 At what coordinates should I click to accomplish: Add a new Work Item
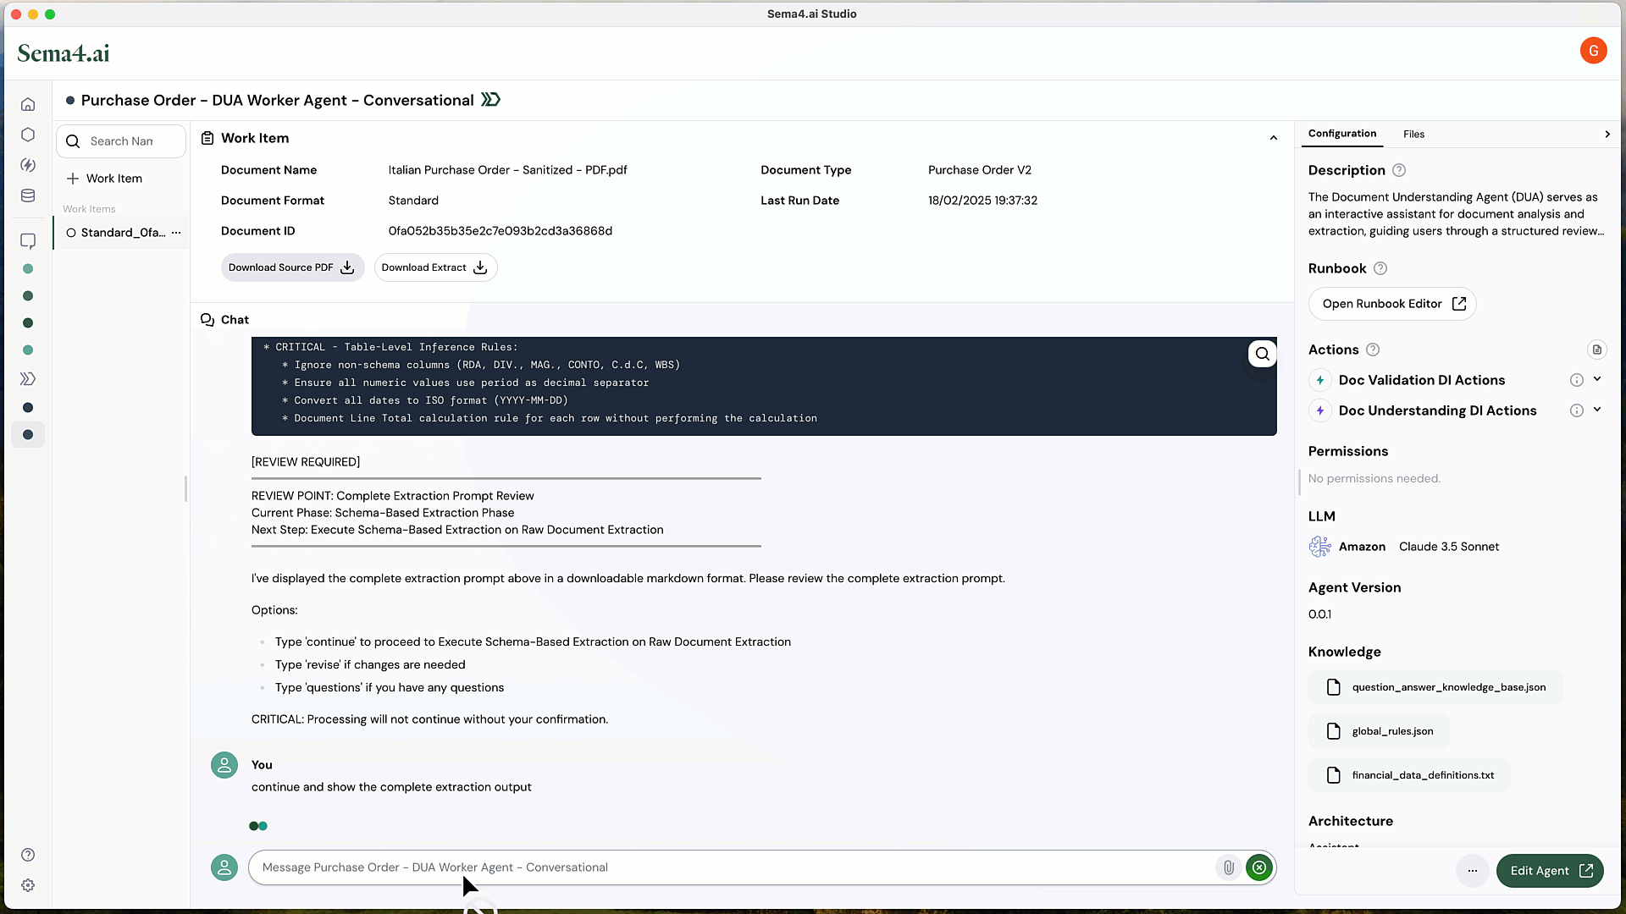pos(105,179)
